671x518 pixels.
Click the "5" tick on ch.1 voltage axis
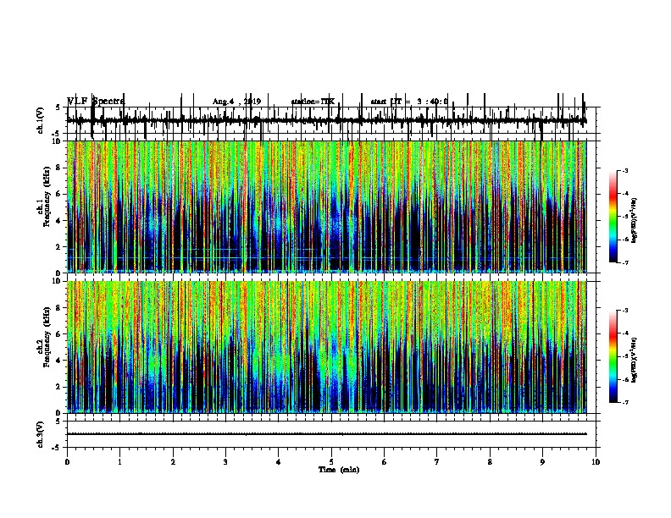(59, 107)
